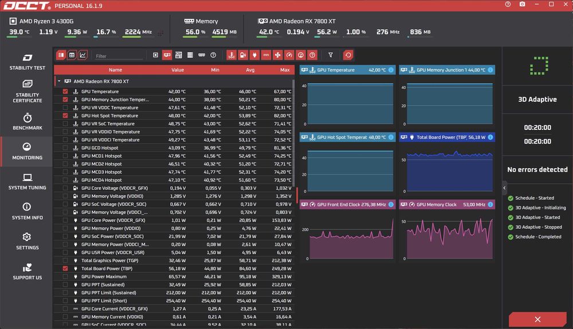
Task: Close the test result with red X button
Action: (x=537, y=319)
